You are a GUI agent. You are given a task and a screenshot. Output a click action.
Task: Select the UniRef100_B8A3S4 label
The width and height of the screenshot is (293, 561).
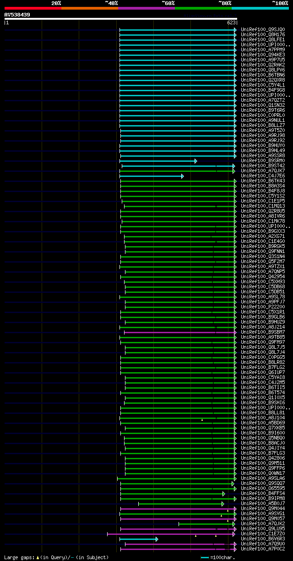pyautogui.click(x=263, y=186)
